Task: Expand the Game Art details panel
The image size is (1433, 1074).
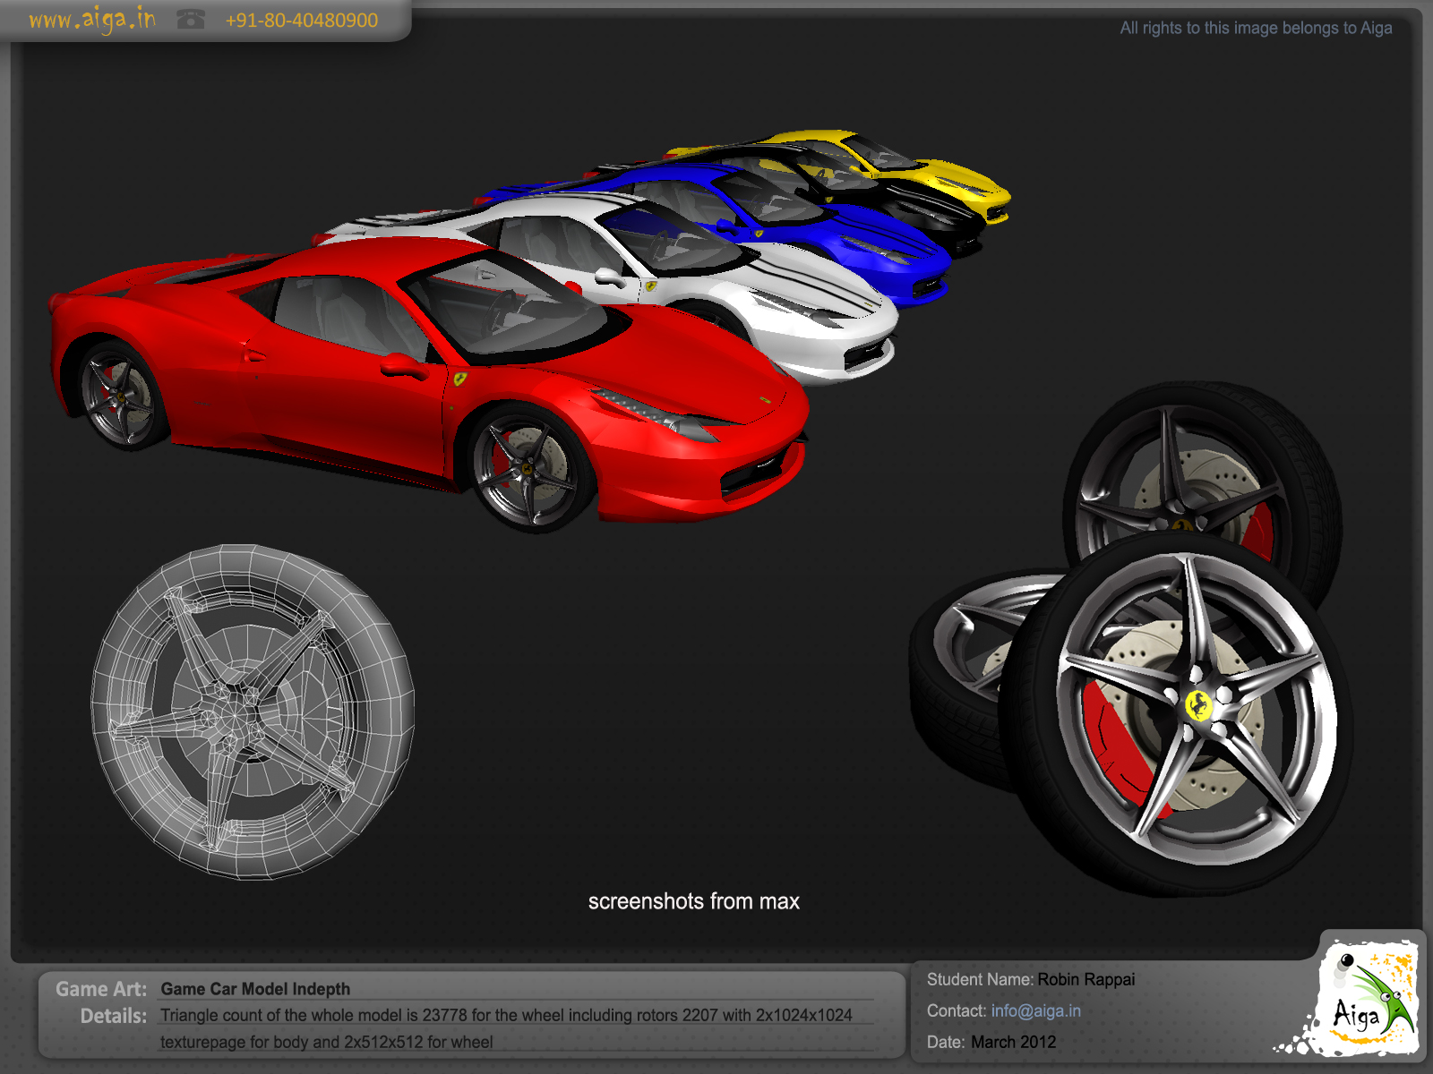Action: click(x=100, y=989)
